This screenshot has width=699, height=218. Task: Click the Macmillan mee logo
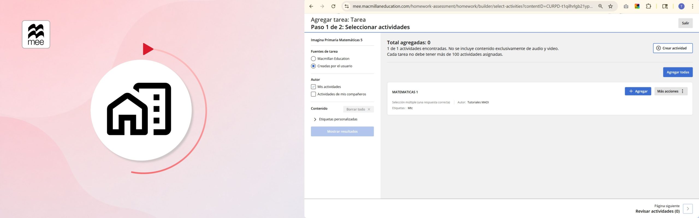[36, 34]
